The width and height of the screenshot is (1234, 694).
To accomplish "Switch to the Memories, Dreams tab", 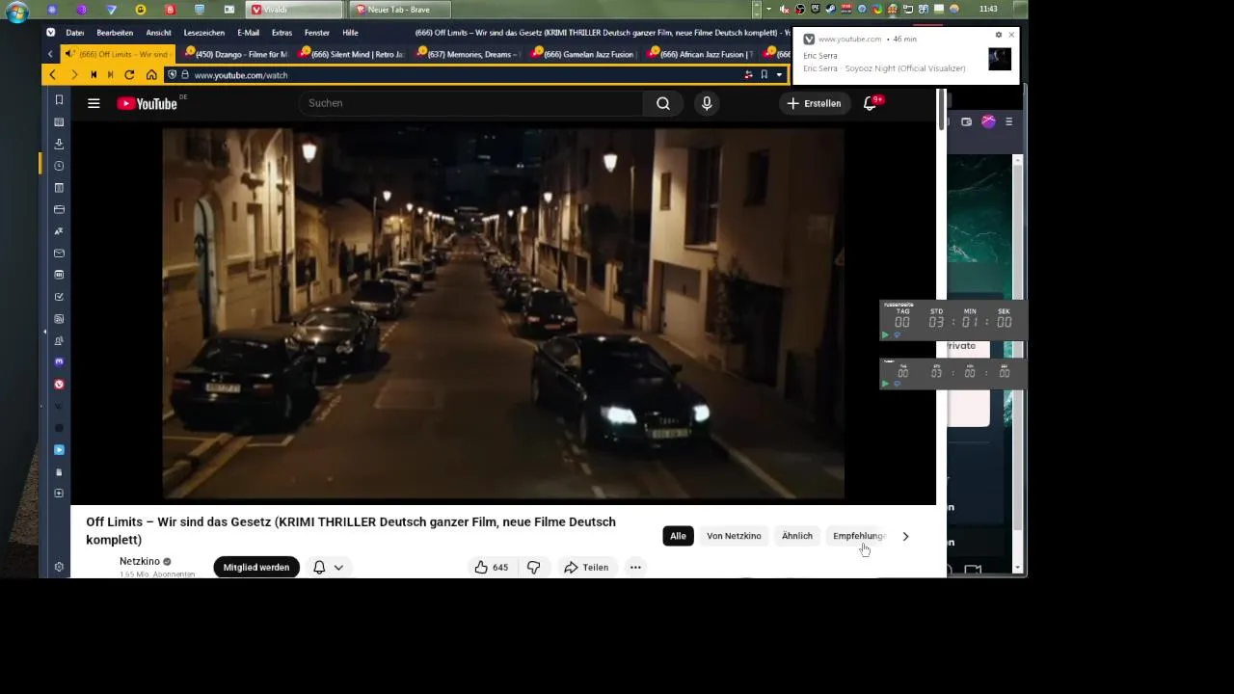I will coord(467,54).
